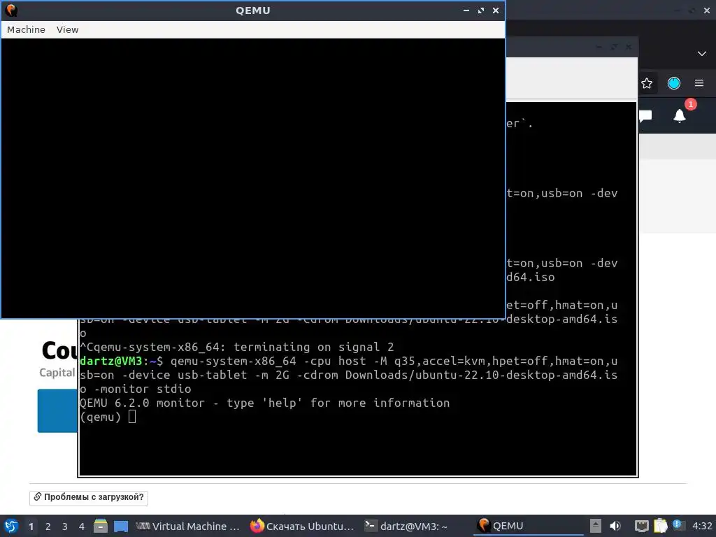
Task: Switch to dartz@VM3 terminal taskbar item
Action: 406,526
